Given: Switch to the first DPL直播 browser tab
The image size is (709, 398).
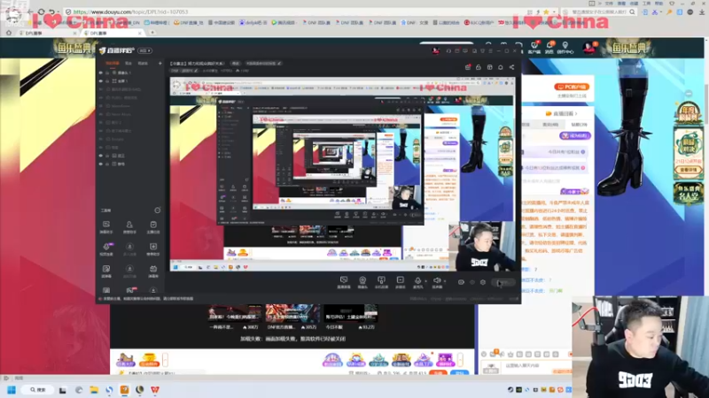Looking at the screenshot, I should (x=48, y=33).
